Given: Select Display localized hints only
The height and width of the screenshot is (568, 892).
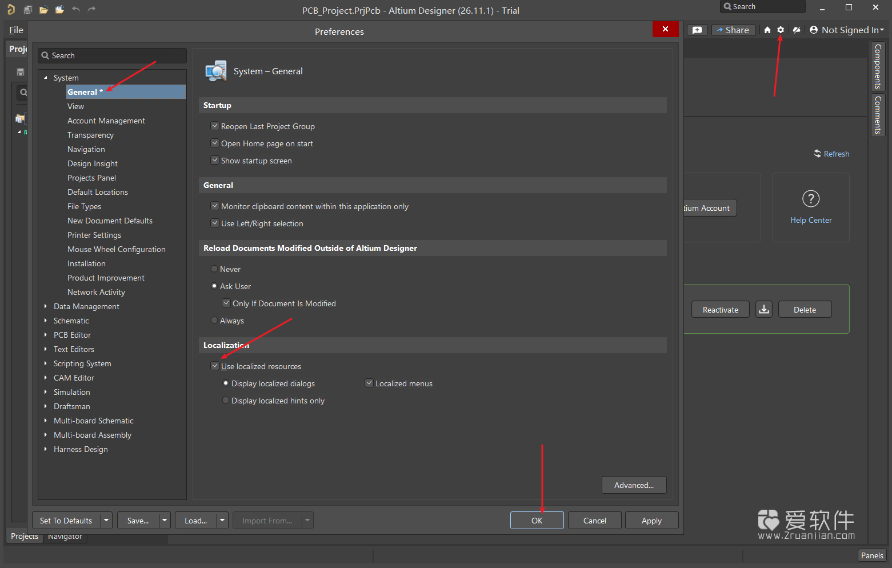Looking at the screenshot, I should (x=226, y=400).
